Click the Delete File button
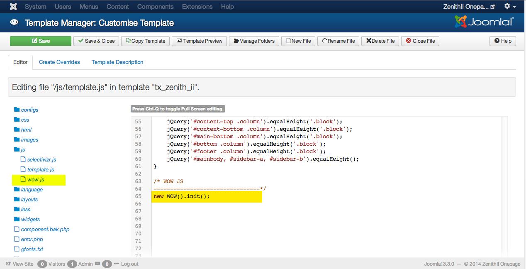This screenshot has width=526, height=269. pos(380,41)
